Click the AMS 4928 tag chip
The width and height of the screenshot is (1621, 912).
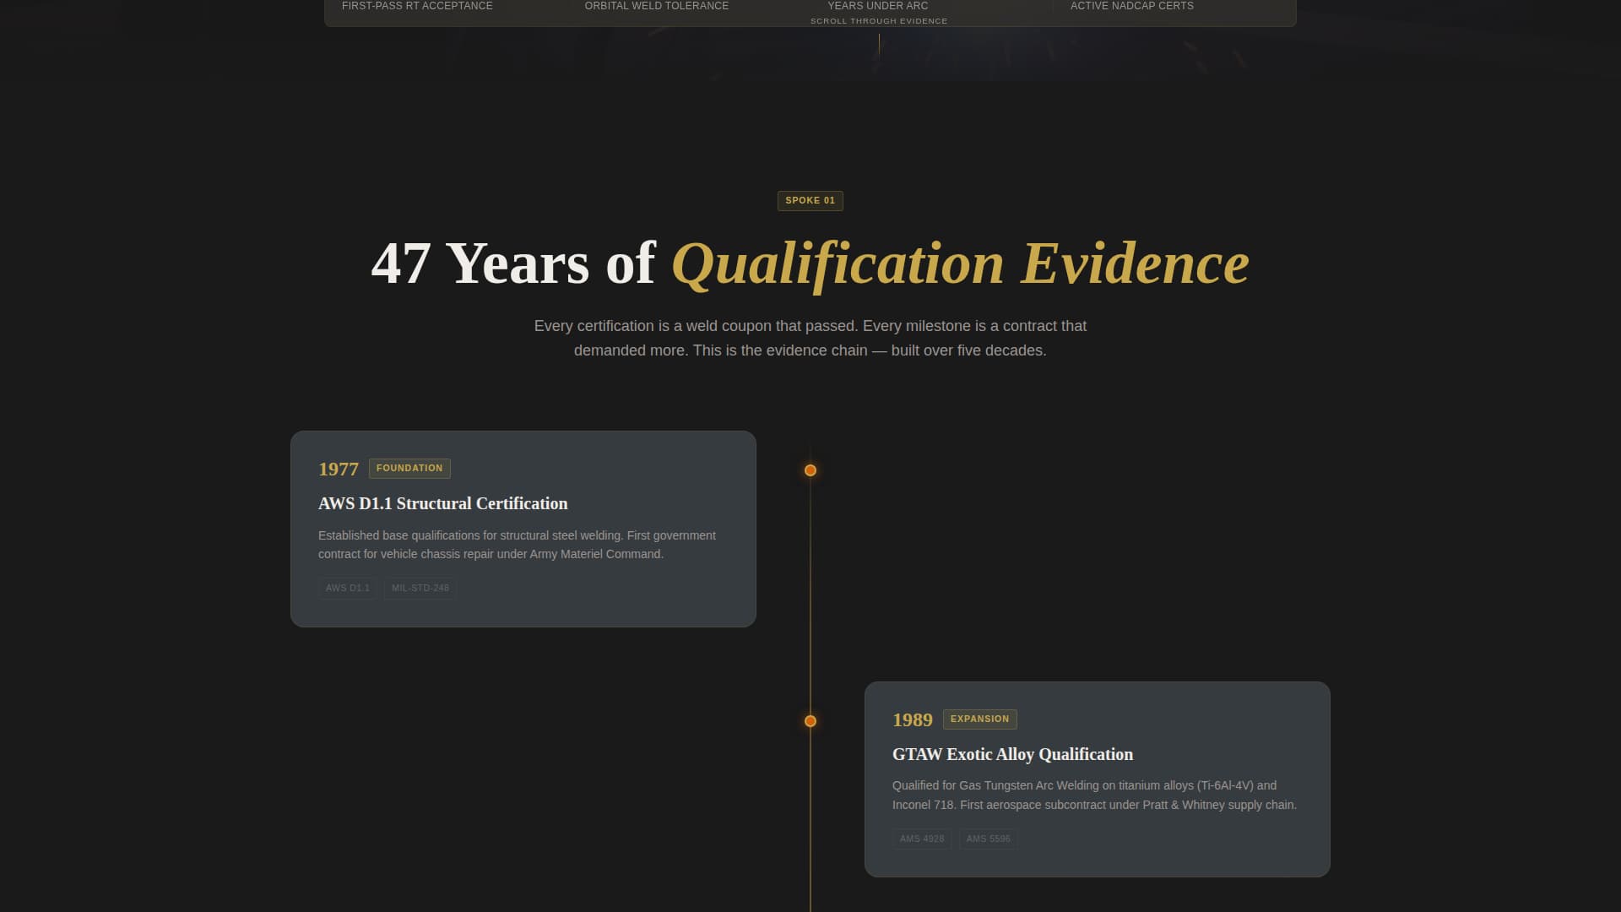[x=922, y=839]
